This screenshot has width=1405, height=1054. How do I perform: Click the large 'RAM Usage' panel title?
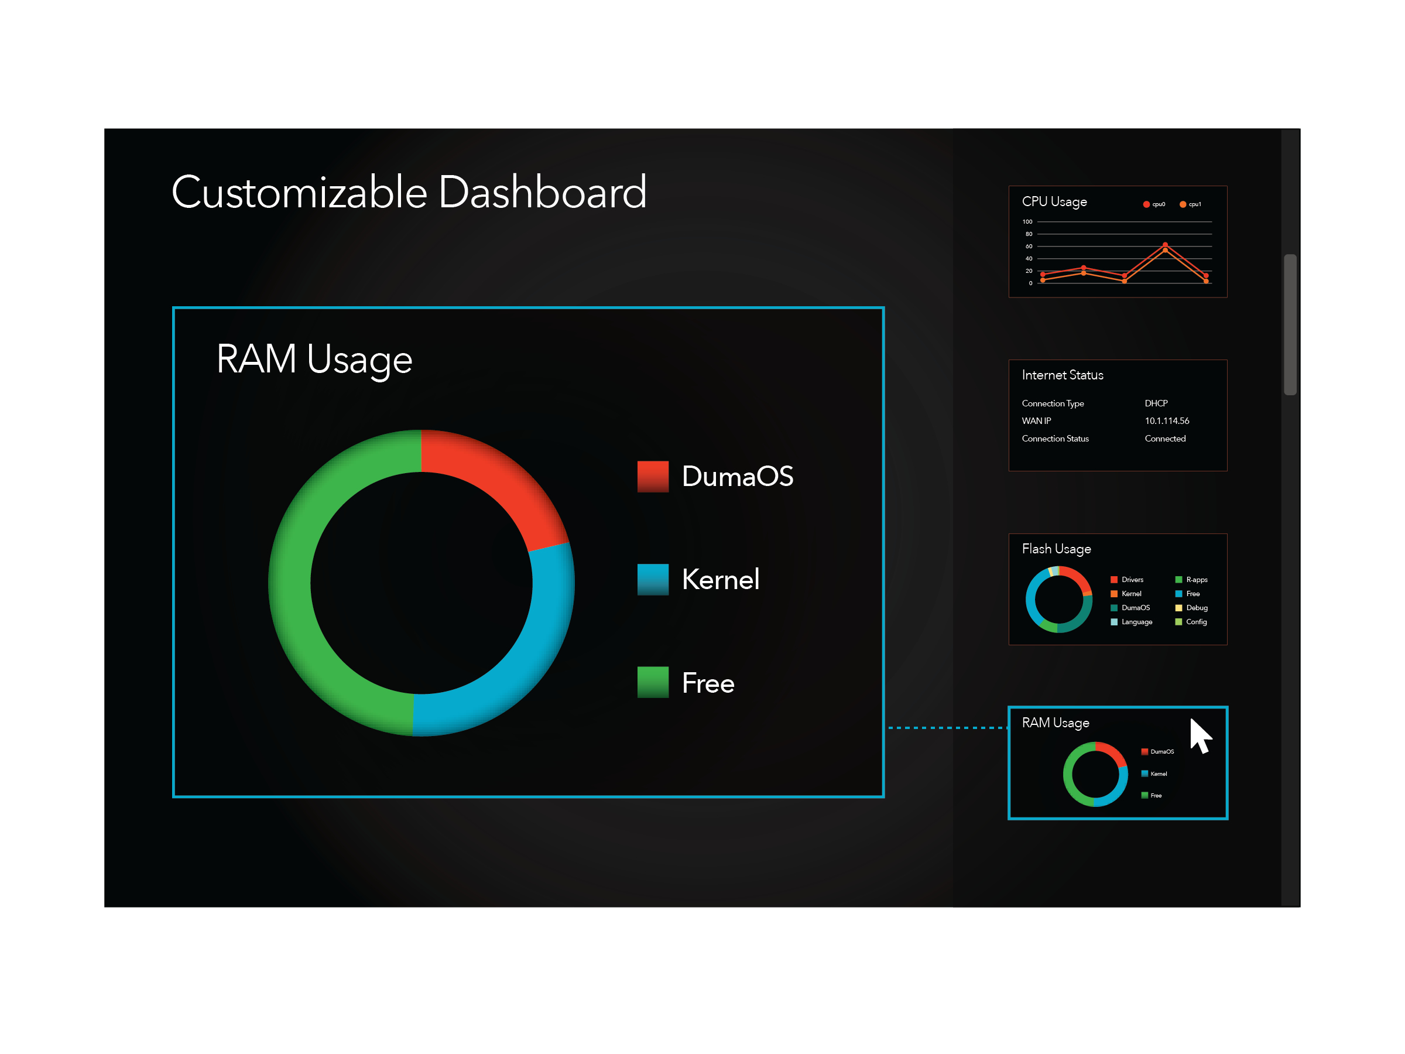[x=314, y=360]
